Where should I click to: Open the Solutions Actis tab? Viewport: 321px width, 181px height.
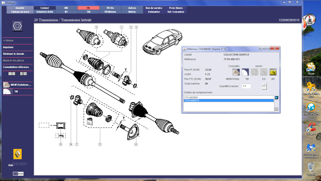click(45, 12)
